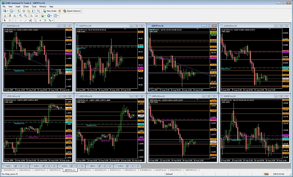Open the MetaEditor diamond icon

pos(60,11)
